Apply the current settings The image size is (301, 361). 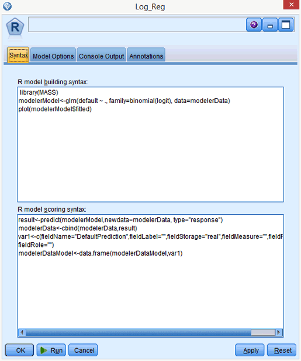250,350
